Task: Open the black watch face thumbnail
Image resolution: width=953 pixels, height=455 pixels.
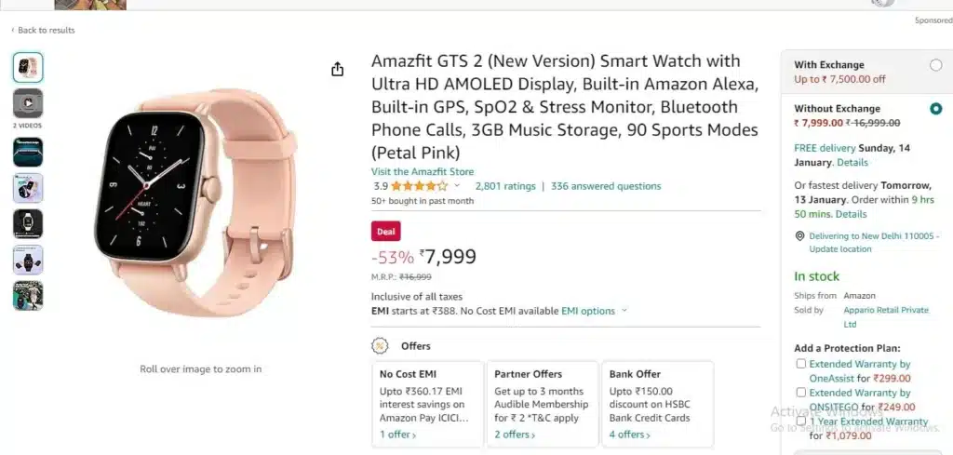Action: pos(28,223)
